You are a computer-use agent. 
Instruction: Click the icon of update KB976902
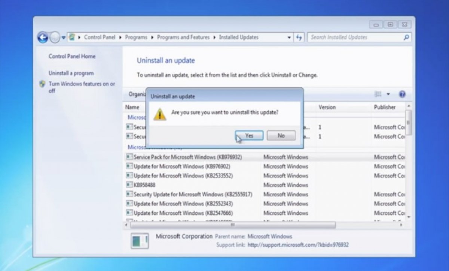(x=129, y=166)
